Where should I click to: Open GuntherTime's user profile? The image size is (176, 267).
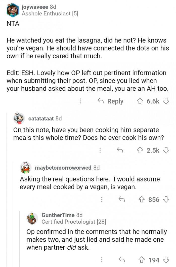(58, 215)
